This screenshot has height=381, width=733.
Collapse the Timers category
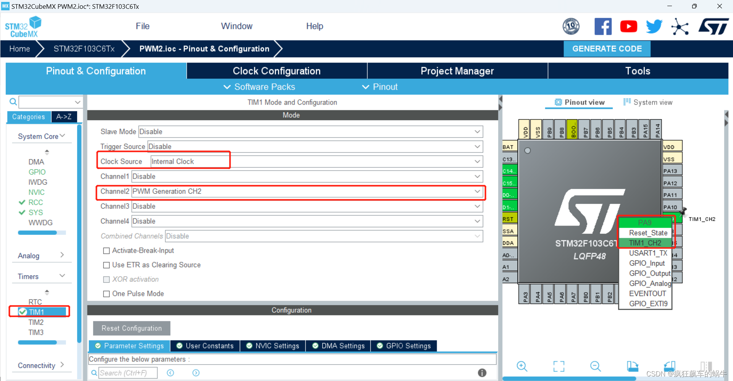(x=41, y=276)
